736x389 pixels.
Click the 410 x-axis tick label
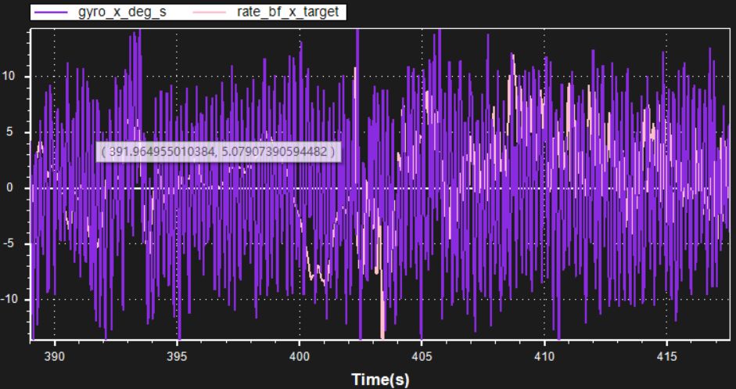click(x=544, y=357)
